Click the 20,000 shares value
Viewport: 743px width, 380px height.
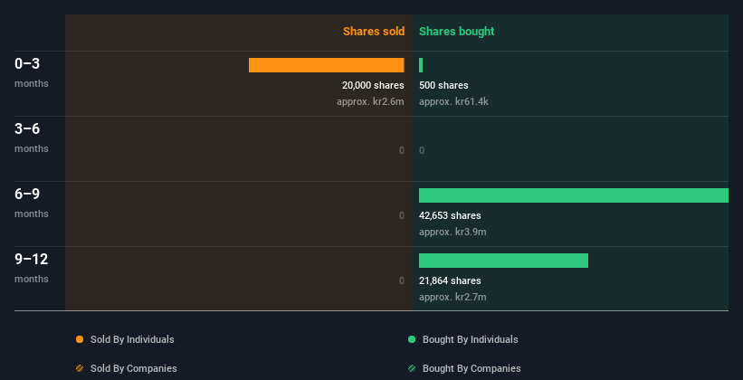click(x=373, y=85)
